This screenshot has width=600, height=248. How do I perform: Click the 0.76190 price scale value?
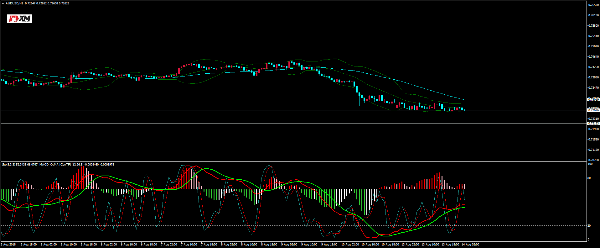coord(594,15)
